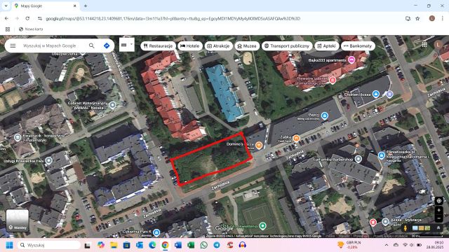Open the Google Maps hamburger menu
Viewport: 449px width, 252px height.
[13, 45]
